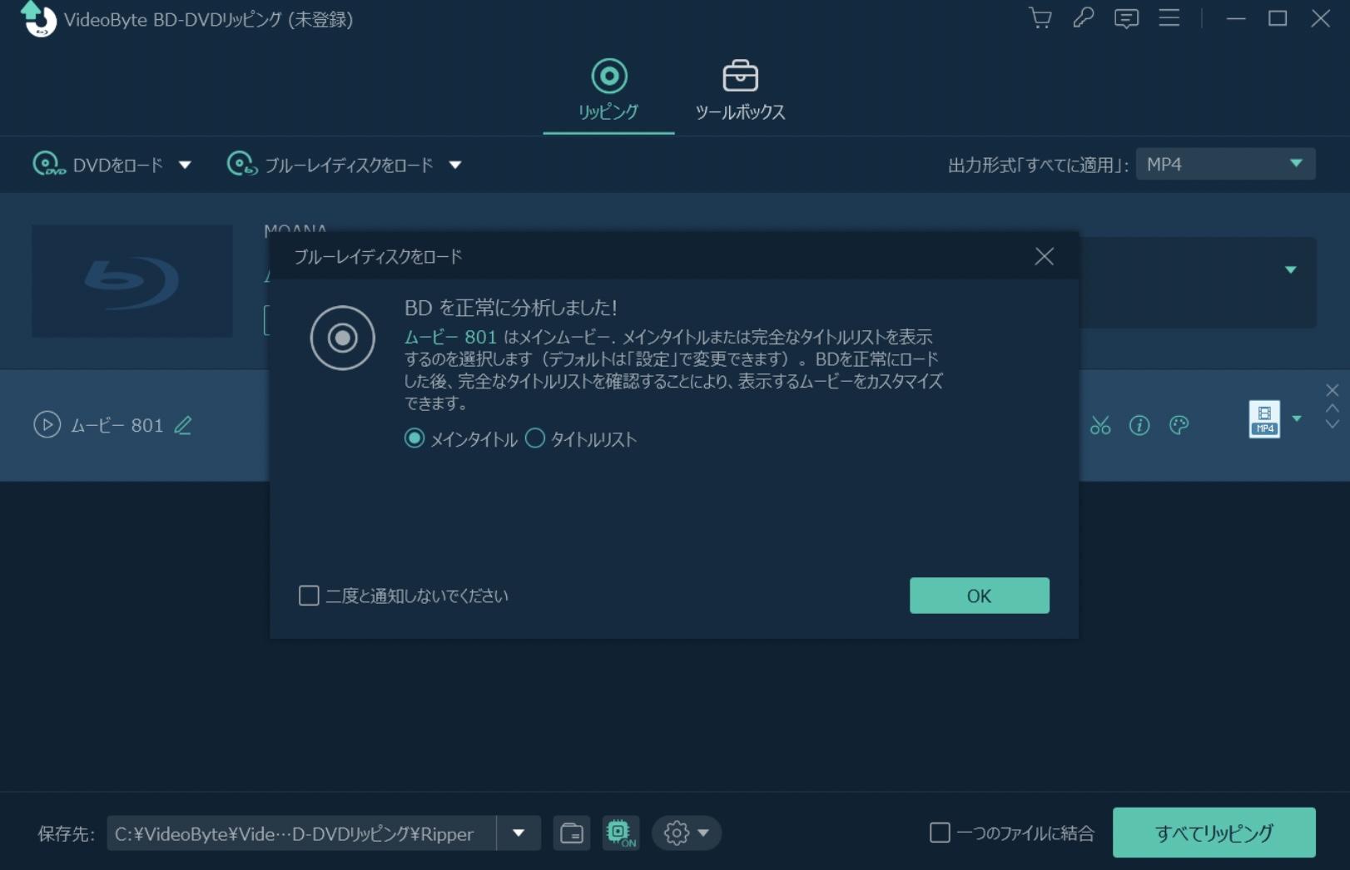
Task: Click OK in the dialog
Action: [980, 596]
